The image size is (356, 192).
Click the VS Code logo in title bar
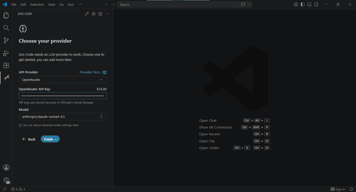(5, 4)
